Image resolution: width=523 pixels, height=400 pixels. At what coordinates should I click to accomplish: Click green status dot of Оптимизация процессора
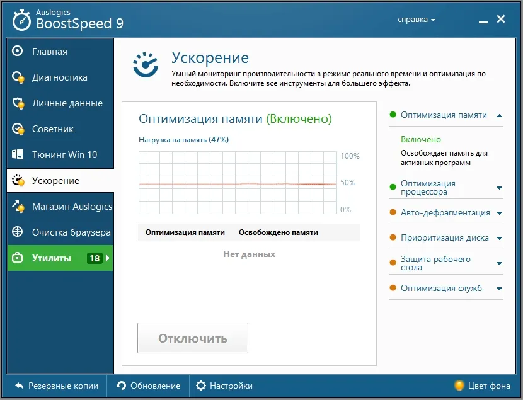tap(393, 186)
